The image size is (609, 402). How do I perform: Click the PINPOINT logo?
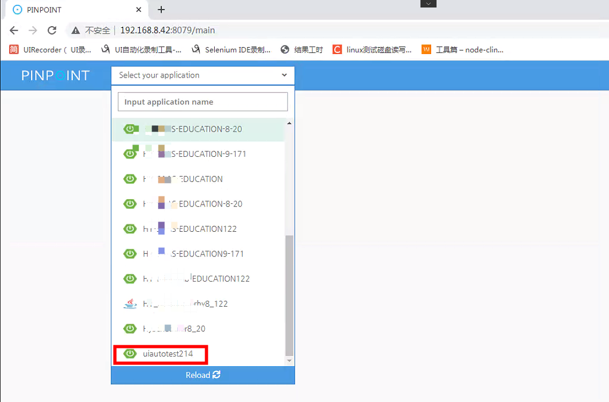pos(56,75)
